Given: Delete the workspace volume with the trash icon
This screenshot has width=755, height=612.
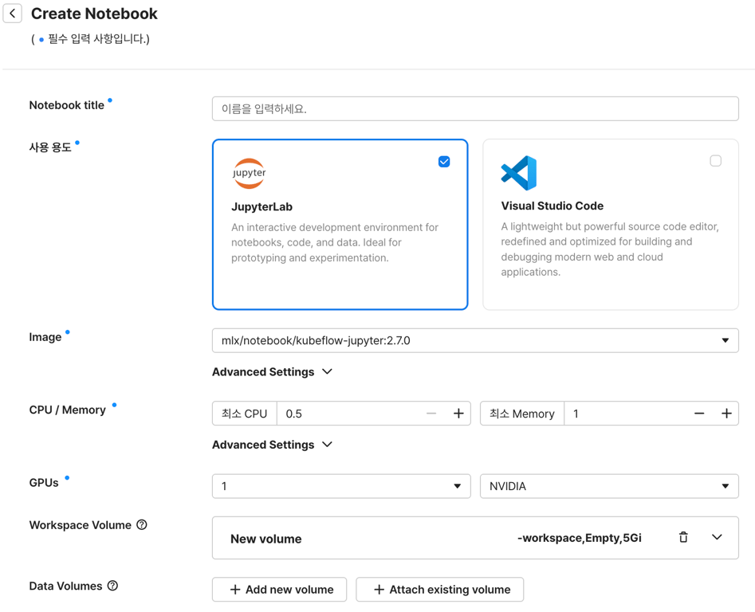Looking at the screenshot, I should (683, 538).
